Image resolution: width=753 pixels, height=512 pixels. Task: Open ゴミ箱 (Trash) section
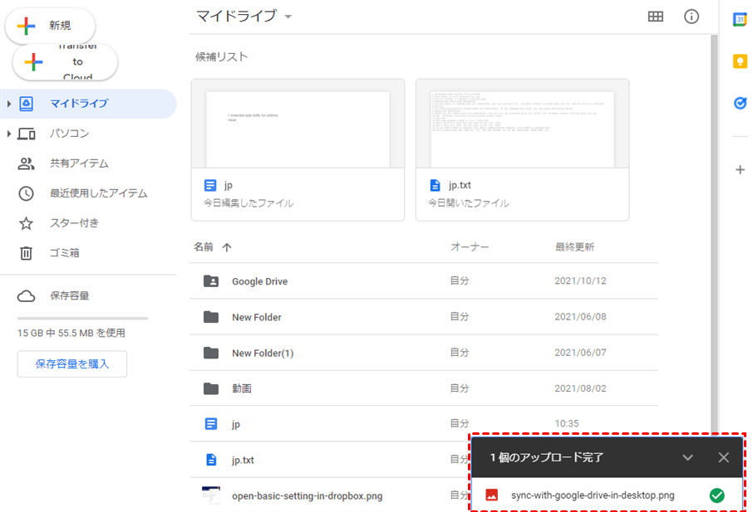click(64, 252)
